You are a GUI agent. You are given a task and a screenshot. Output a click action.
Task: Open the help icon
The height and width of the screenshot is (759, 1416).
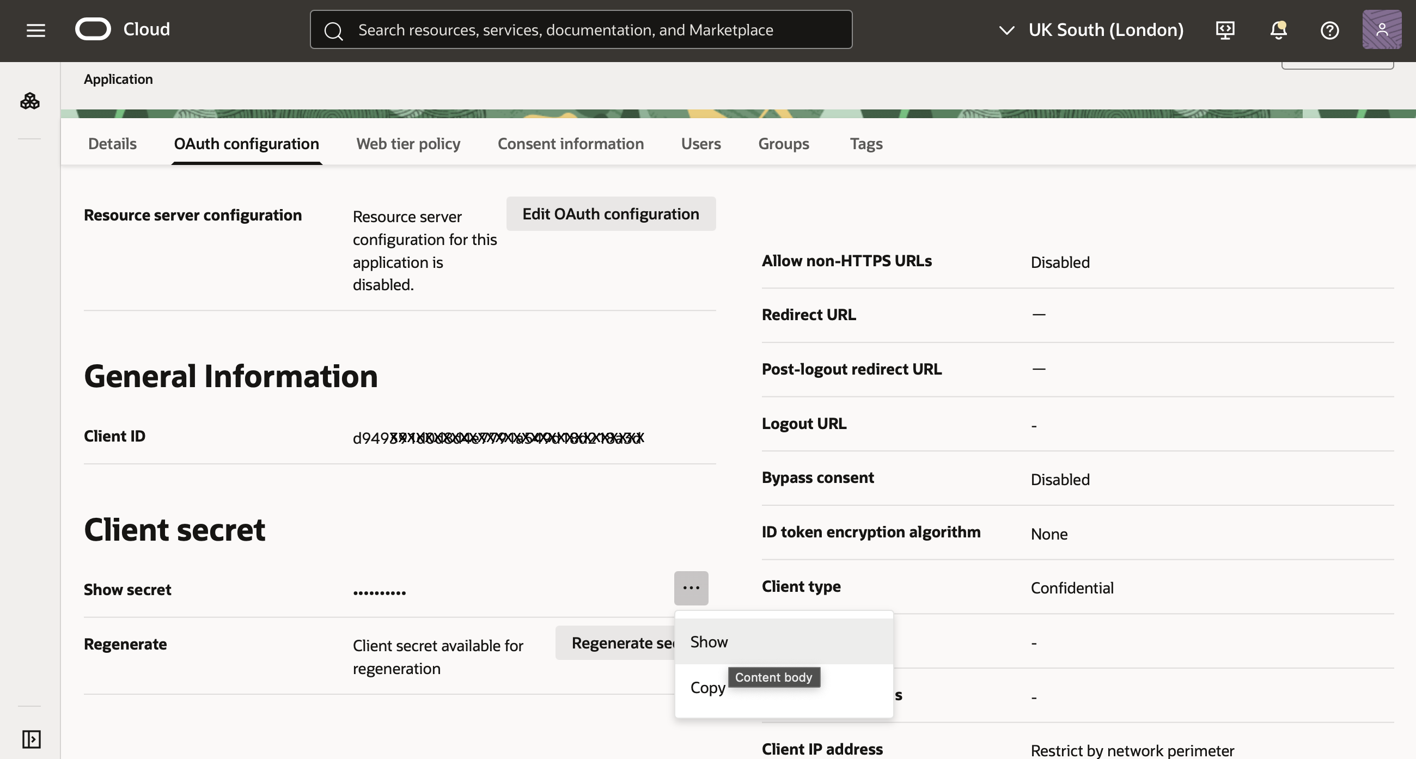1330,30
